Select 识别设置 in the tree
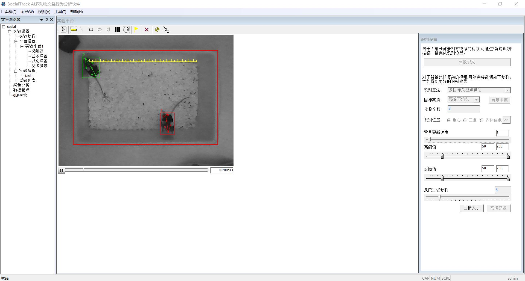Viewport: 525px width, 281px height. [x=39, y=61]
